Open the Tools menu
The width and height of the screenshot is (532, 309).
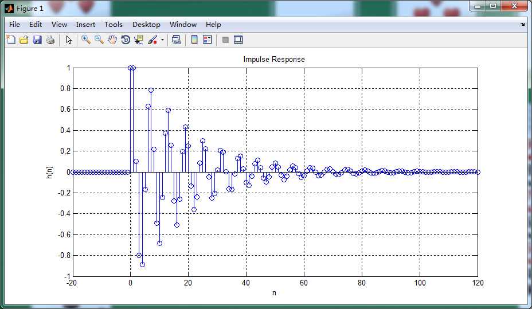(114, 25)
